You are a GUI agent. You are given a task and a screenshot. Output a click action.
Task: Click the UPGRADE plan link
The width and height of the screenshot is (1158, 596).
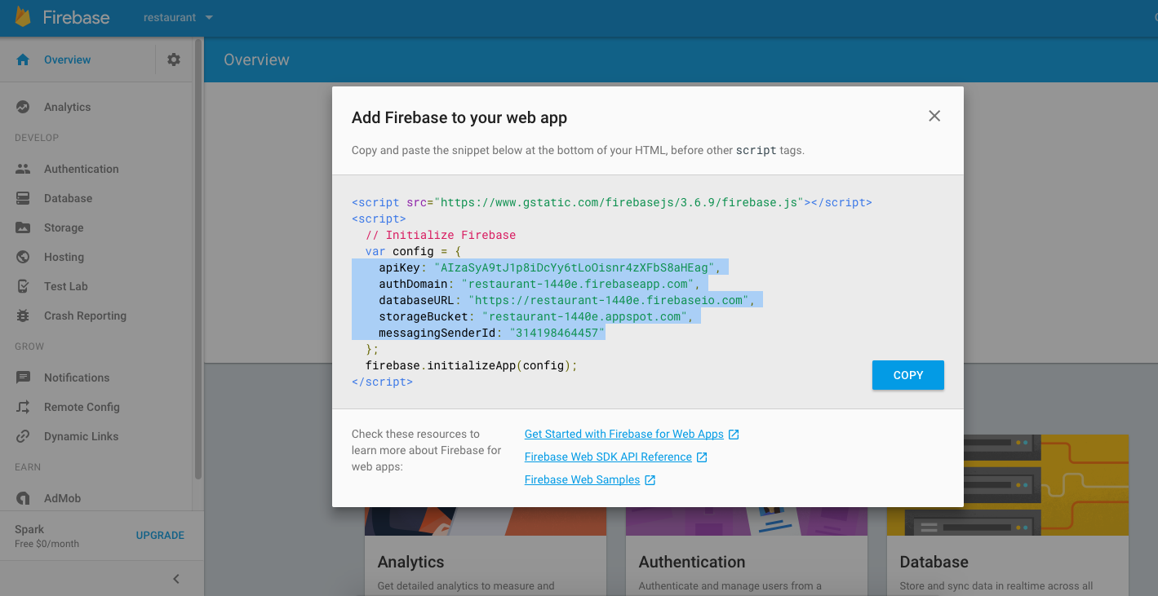tap(160, 536)
